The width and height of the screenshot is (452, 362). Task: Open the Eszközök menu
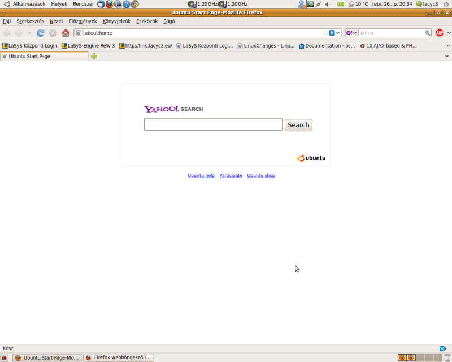click(147, 21)
